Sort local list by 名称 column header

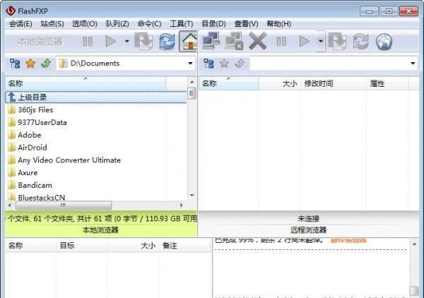pyautogui.click(x=86, y=83)
